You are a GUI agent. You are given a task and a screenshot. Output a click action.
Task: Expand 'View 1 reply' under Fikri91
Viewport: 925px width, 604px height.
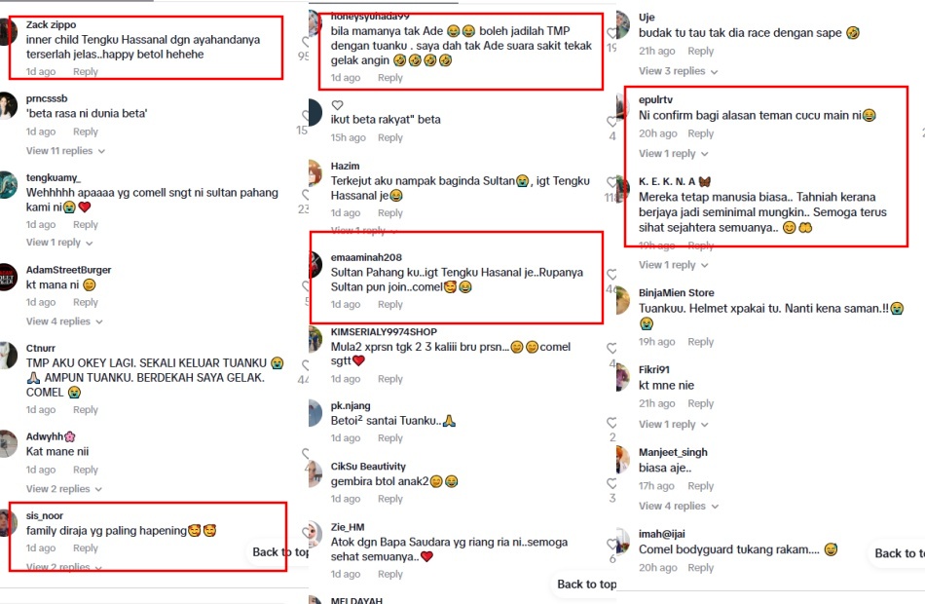673,424
